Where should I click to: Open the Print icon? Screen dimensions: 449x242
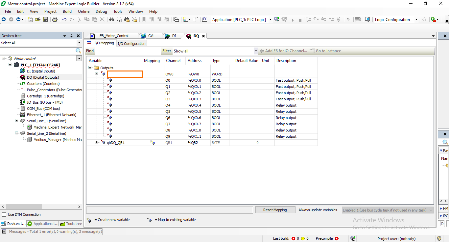55,19
